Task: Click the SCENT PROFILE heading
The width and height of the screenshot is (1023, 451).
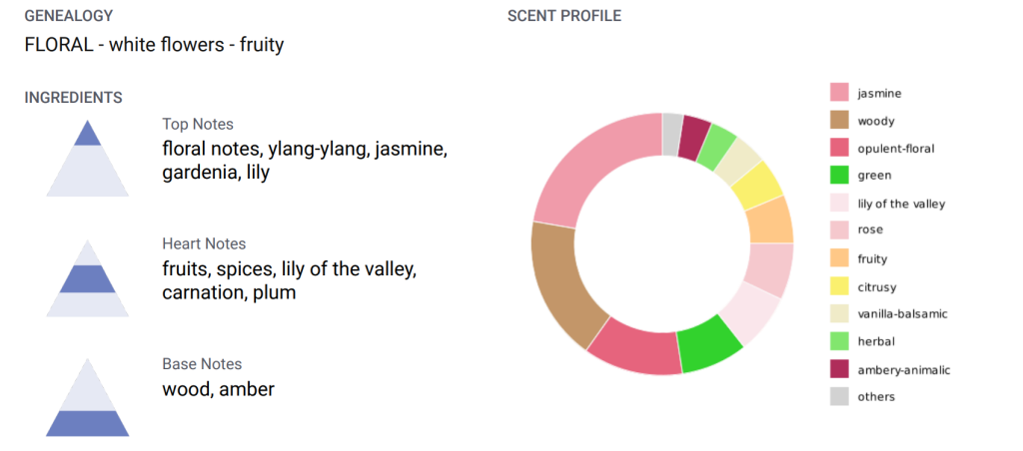Action: point(564,16)
